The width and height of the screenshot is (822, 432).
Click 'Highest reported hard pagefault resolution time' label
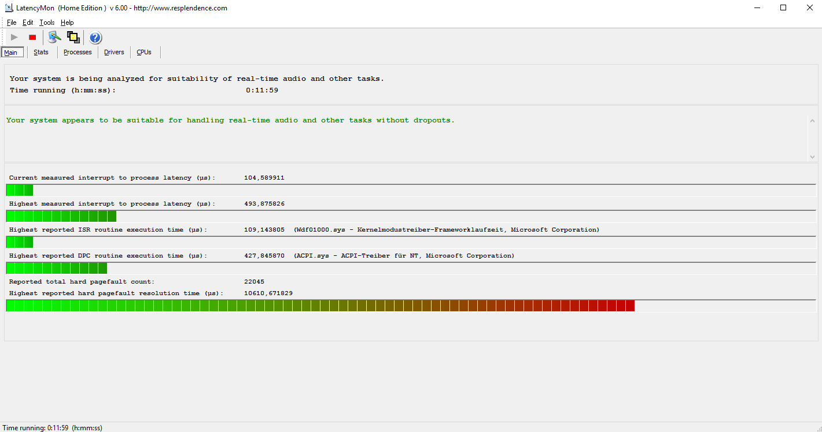pos(116,293)
